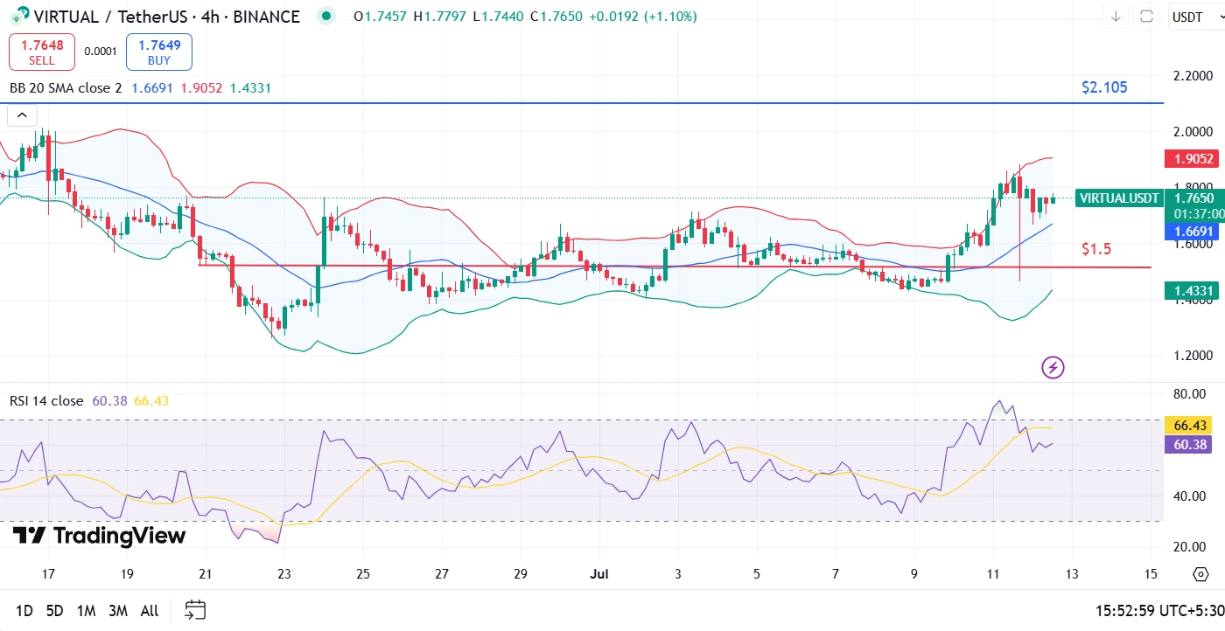Click the green market status dot

[x=326, y=16]
